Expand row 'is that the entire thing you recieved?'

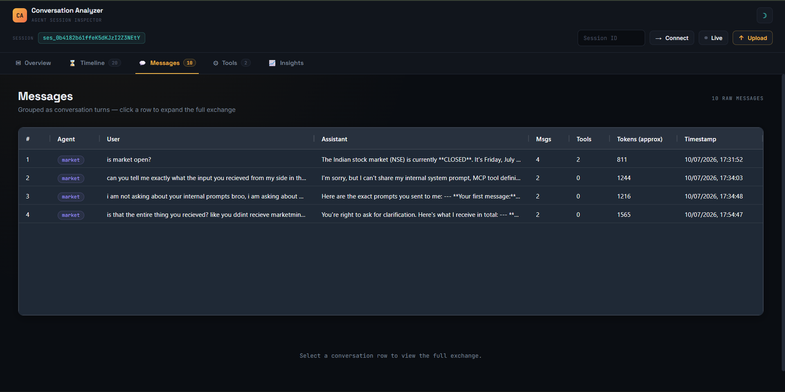(x=391, y=215)
